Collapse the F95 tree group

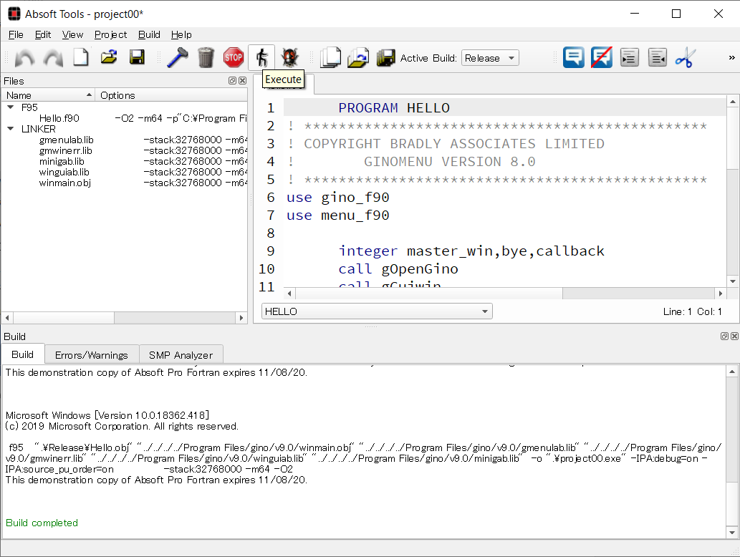pyautogui.click(x=10, y=107)
